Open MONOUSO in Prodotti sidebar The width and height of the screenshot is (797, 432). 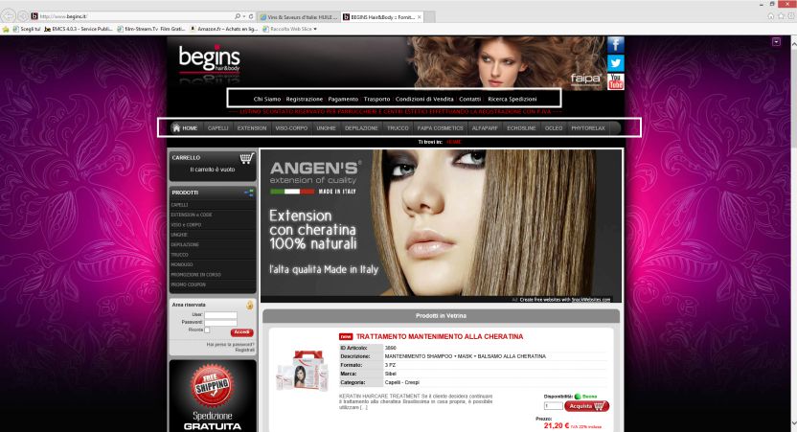coord(182,264)
